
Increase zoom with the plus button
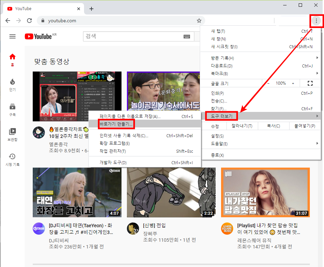click(293, 83)
